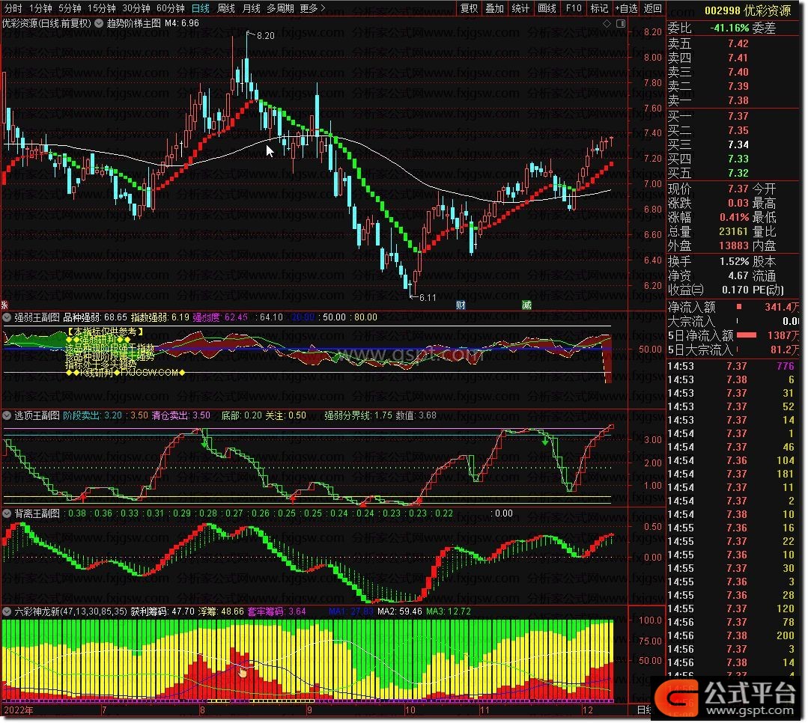
Task: Click the 委比 value -41.16%
Action: click(x=729, y=28)
